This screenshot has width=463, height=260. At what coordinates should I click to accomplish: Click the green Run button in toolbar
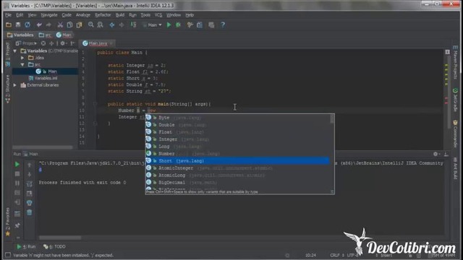[x=169, y=25]
